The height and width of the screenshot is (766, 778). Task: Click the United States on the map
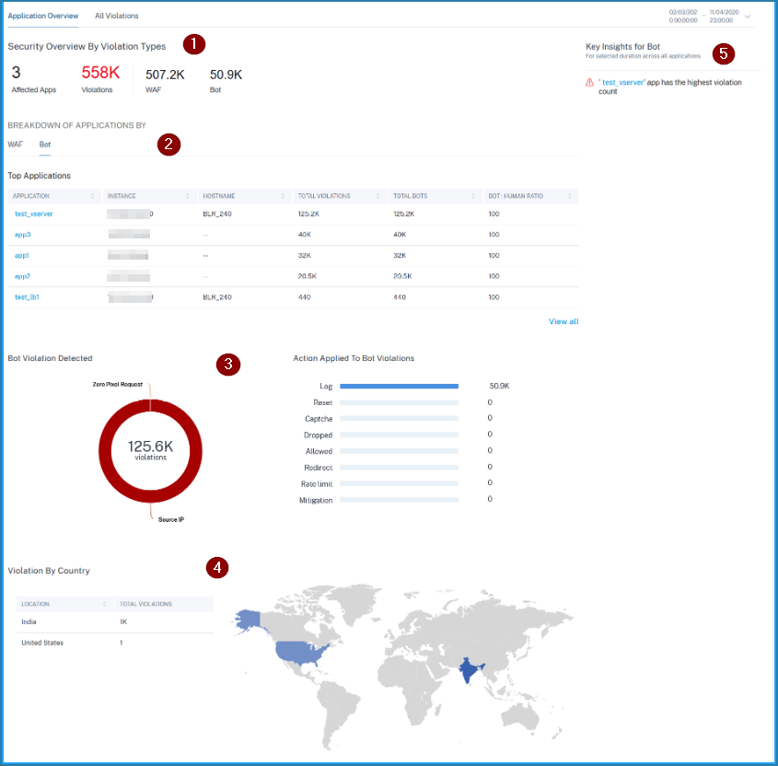click(x=297, y=653)
